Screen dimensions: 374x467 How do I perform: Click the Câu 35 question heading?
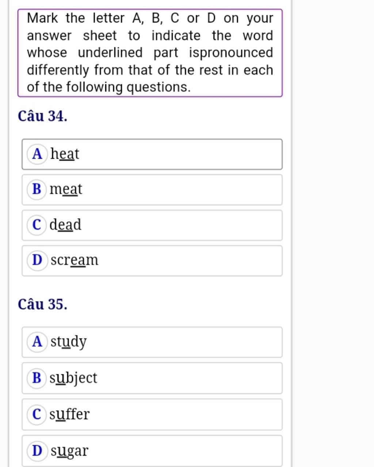[x=42, y=304]
